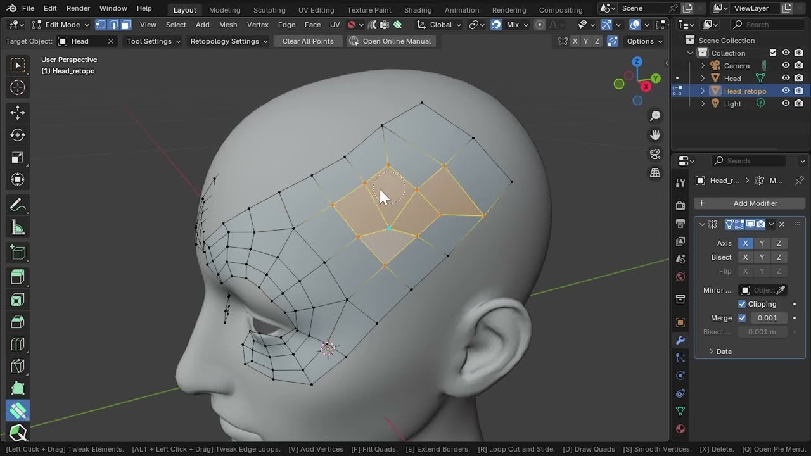This screenshot has width=811, height=456.
Task: Select the Scale tool
Action: [18, 157]
